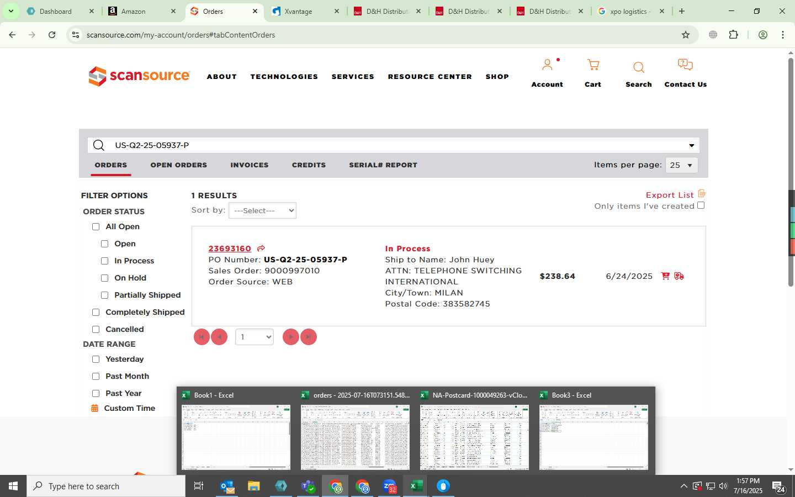The width and height of the screenshot is (795, 497).
Task: Open the Contact Us chat icon
Action: coord(685,65)
